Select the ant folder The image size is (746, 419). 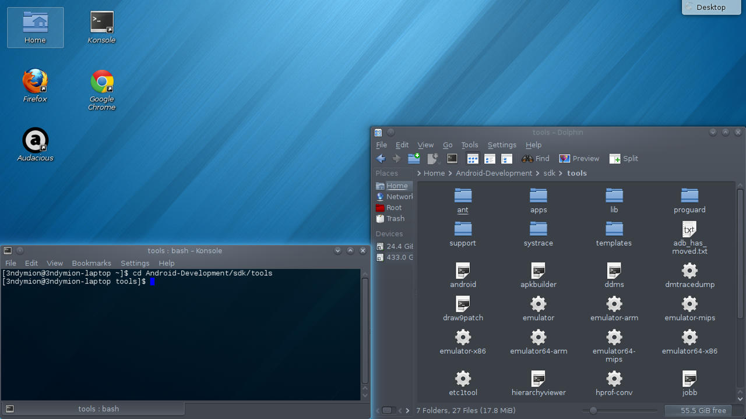point(463,201)
